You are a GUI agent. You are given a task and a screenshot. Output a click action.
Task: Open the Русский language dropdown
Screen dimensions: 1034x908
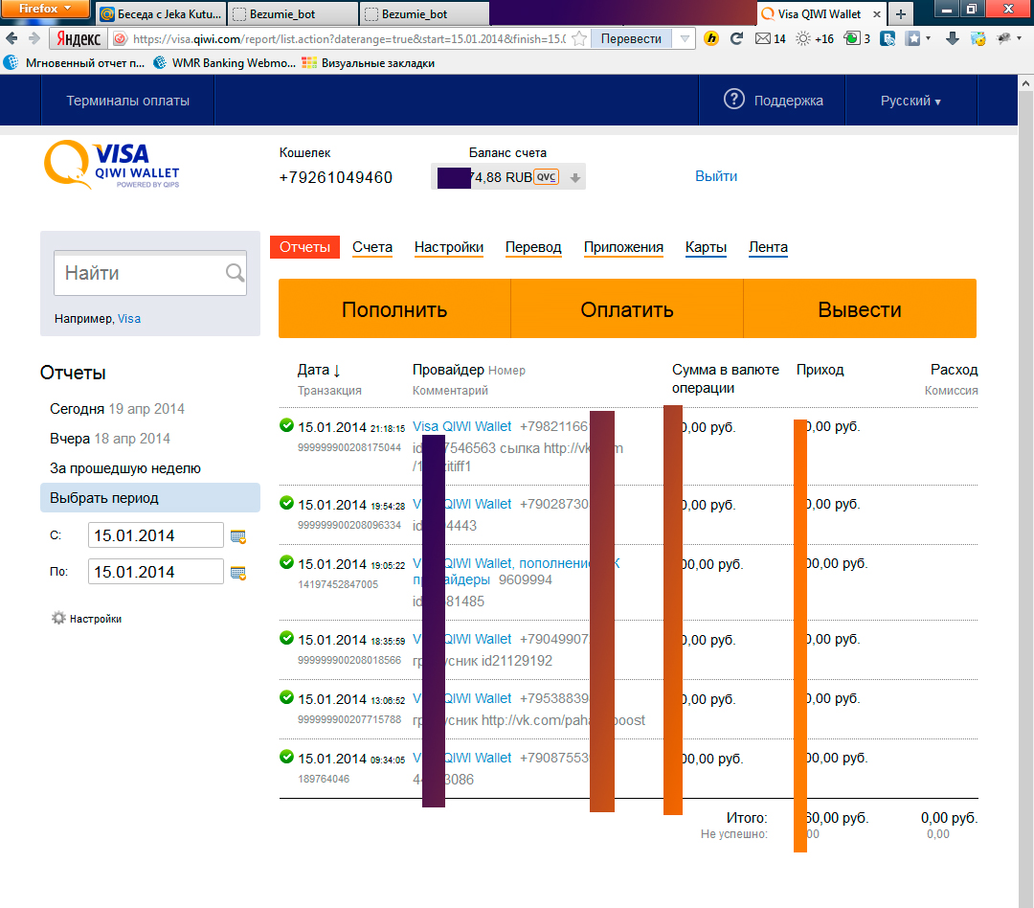click(x=910, y=101)
